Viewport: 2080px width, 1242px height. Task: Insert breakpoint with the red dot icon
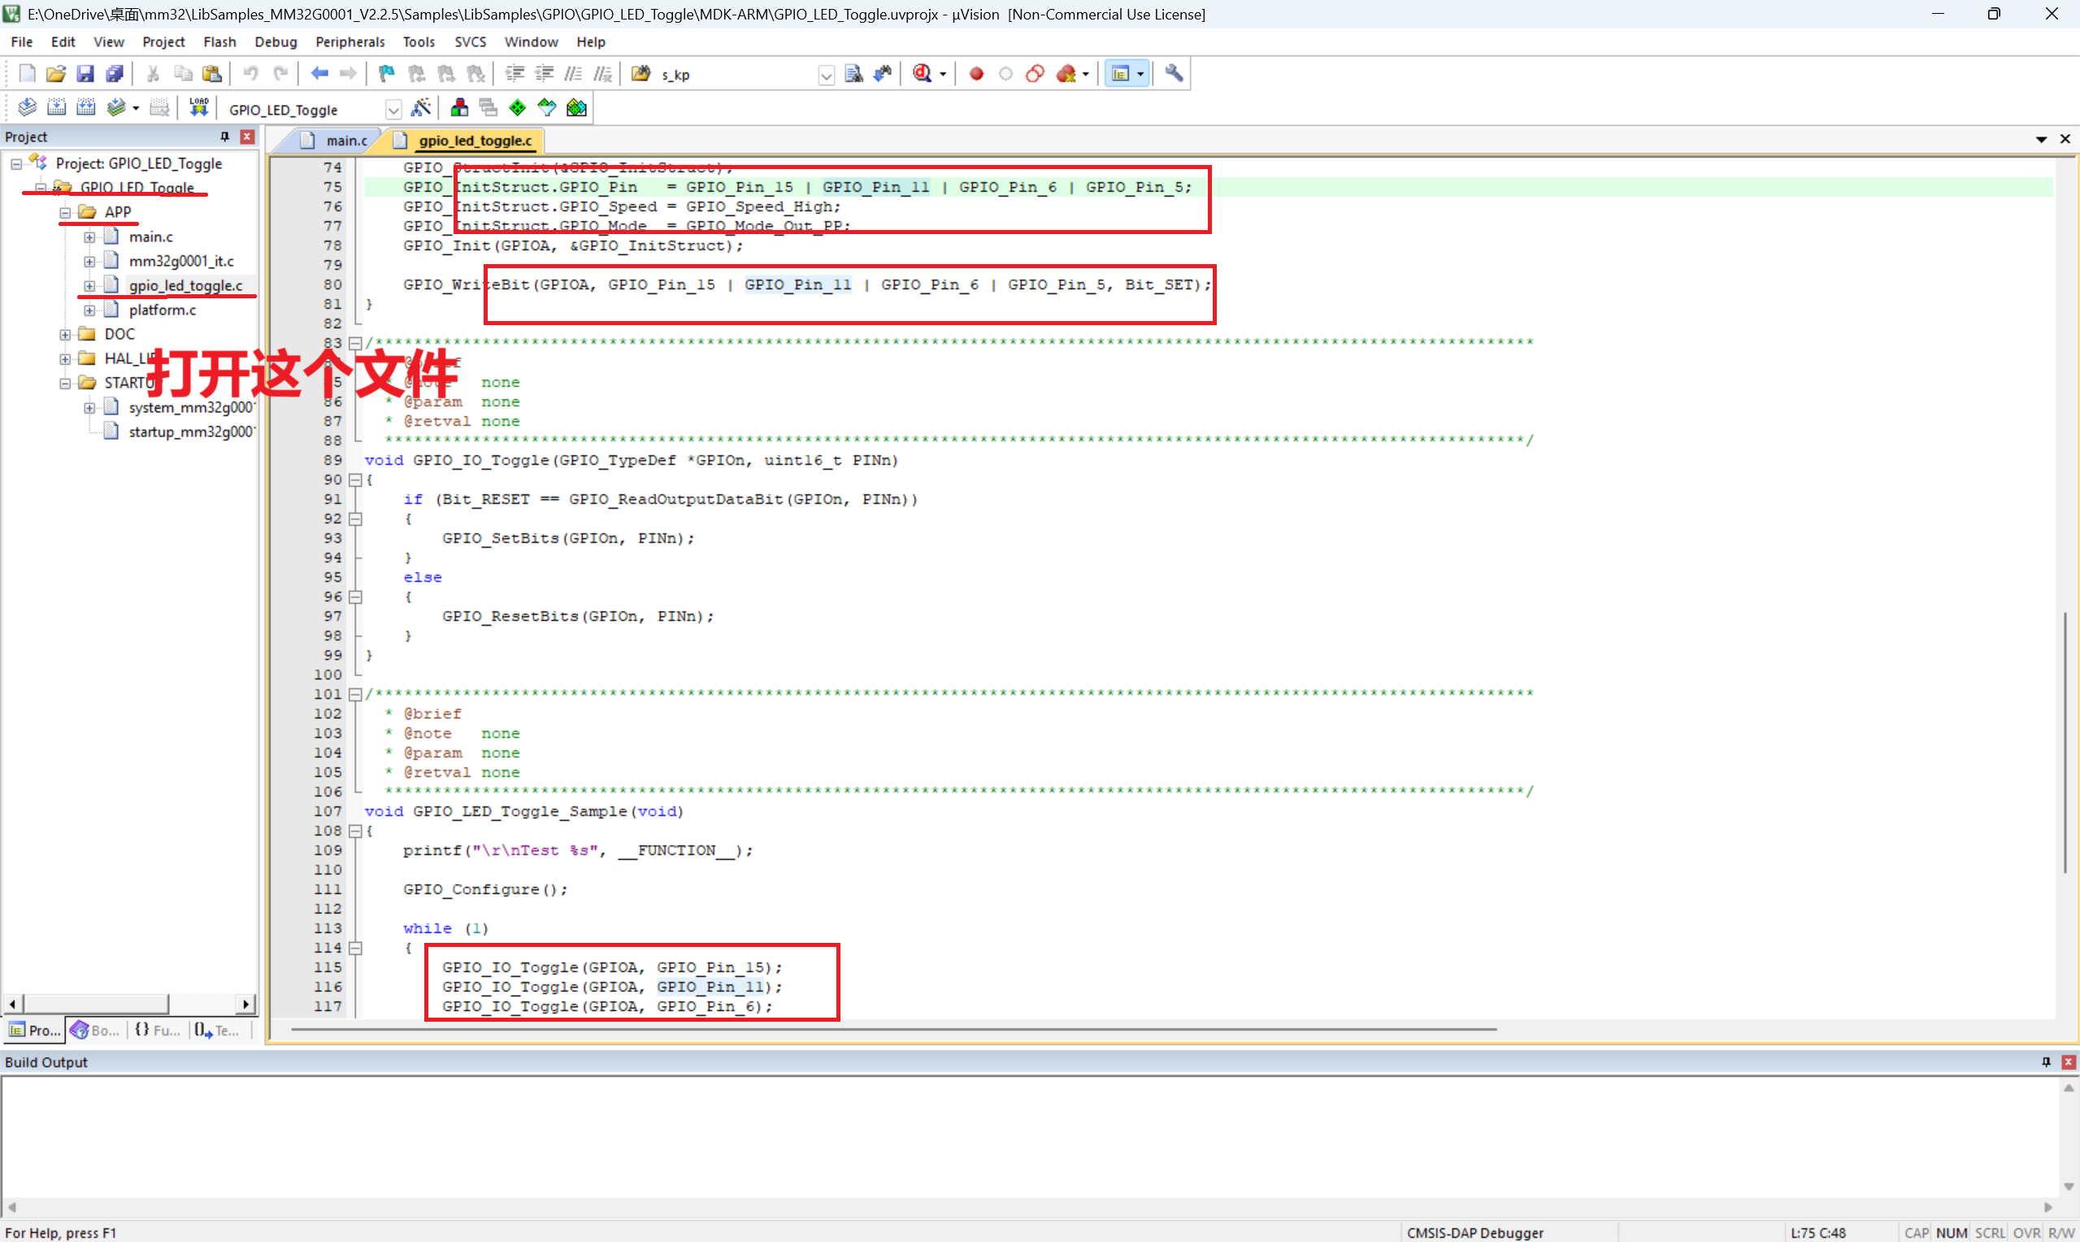pos(975,74)
